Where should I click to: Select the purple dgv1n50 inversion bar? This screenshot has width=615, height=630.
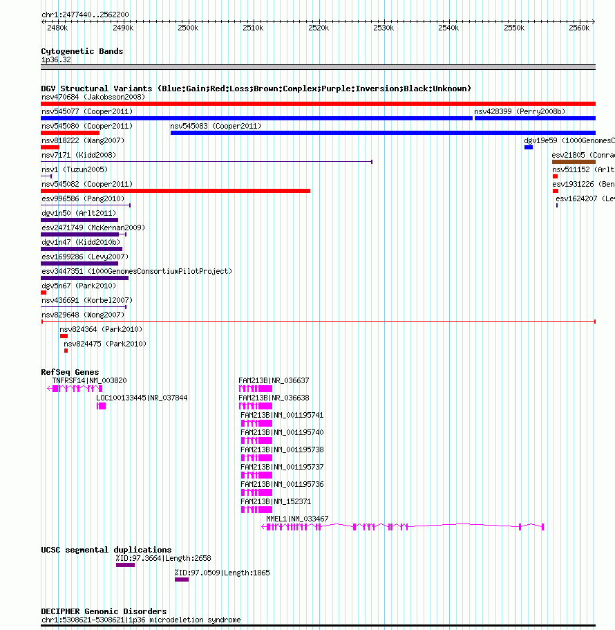pos(79,220)
